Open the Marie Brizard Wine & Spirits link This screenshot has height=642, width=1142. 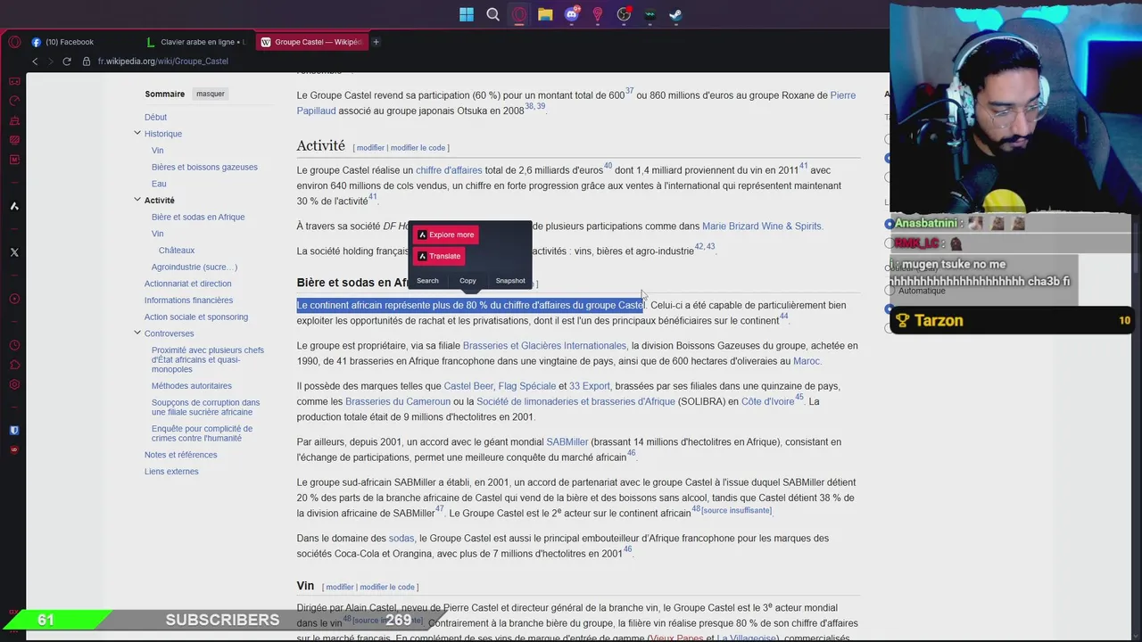point(762,226)
